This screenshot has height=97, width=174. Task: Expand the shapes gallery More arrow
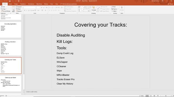(x=91, y=11)
